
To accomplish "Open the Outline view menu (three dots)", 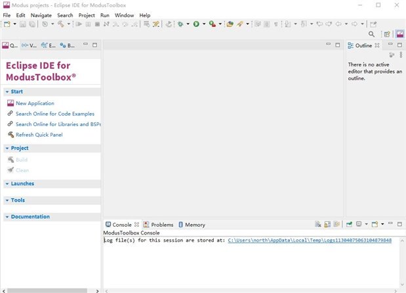I will tap(401, 55).
